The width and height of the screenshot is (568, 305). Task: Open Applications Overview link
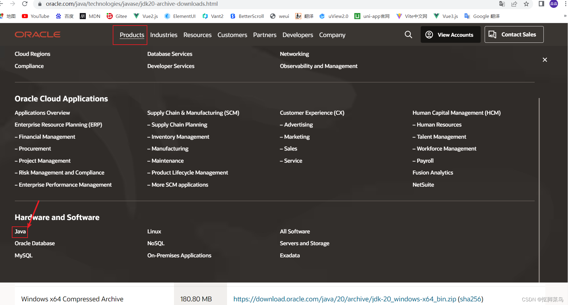(x=42, y=113)
